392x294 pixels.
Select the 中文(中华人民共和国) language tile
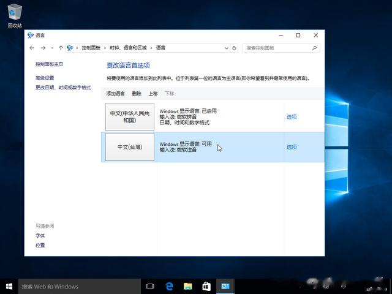pos(130,117)
